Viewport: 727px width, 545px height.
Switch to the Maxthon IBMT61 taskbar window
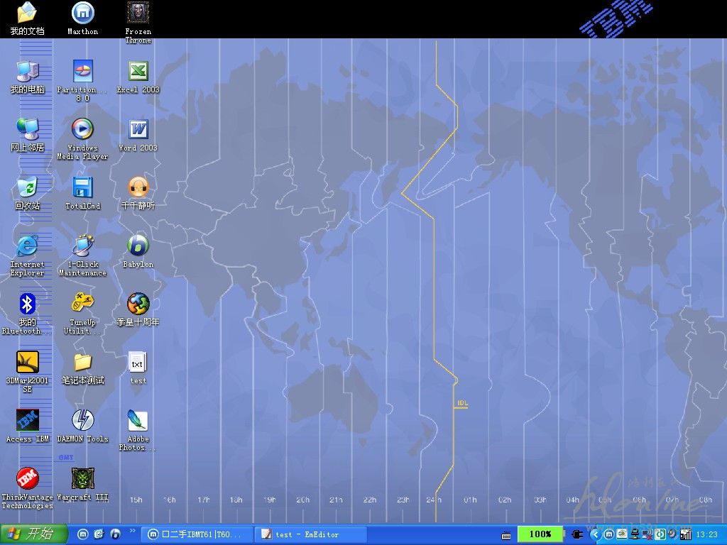tap(197, 534)
